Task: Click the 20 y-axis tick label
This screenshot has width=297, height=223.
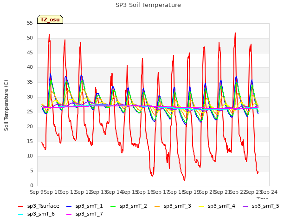Action: coord(30,126)
